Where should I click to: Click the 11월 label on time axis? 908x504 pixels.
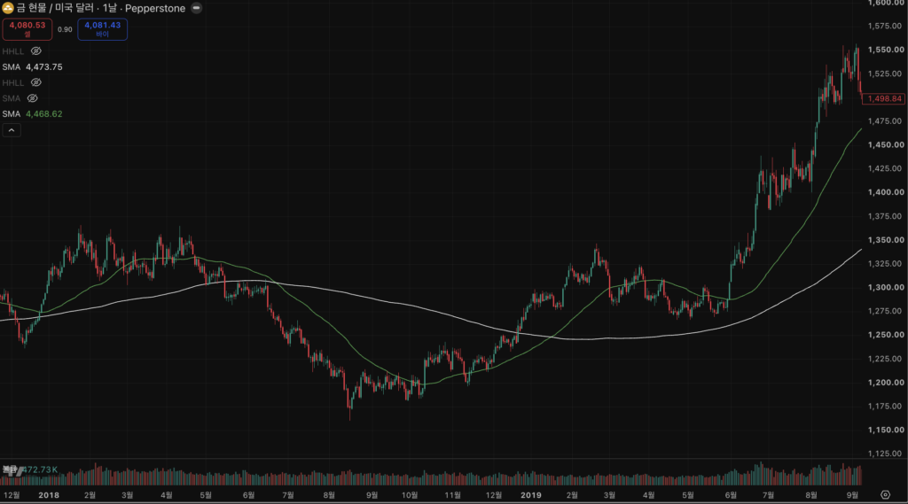tap(453, 495)
